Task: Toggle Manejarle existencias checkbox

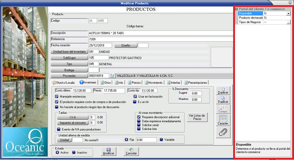Action: [56, 97]
